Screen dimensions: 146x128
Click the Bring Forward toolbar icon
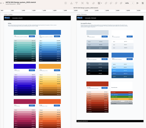(x=72, y=3)
